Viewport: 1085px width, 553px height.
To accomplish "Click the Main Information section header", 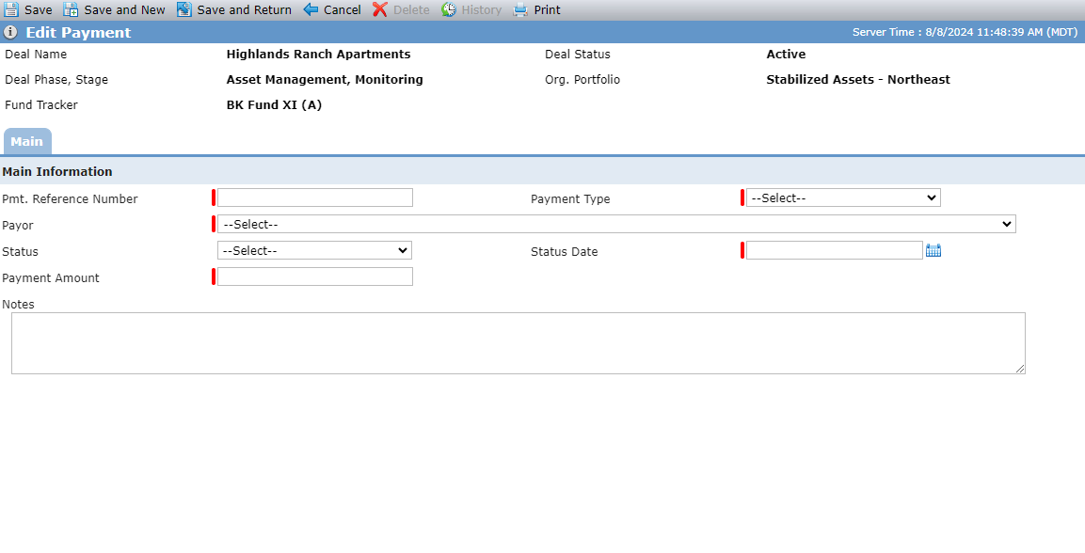I will 57,171.
